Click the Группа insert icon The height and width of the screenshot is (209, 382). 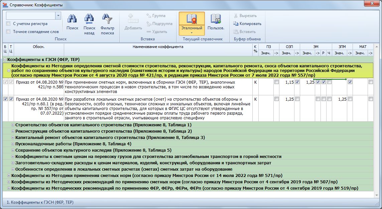pos(149,16)
